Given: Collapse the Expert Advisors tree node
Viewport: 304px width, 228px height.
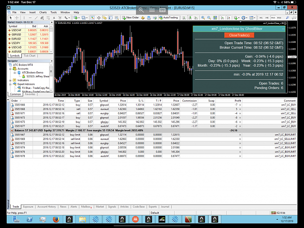Looking at the screenshot, I should coord(10,84).
